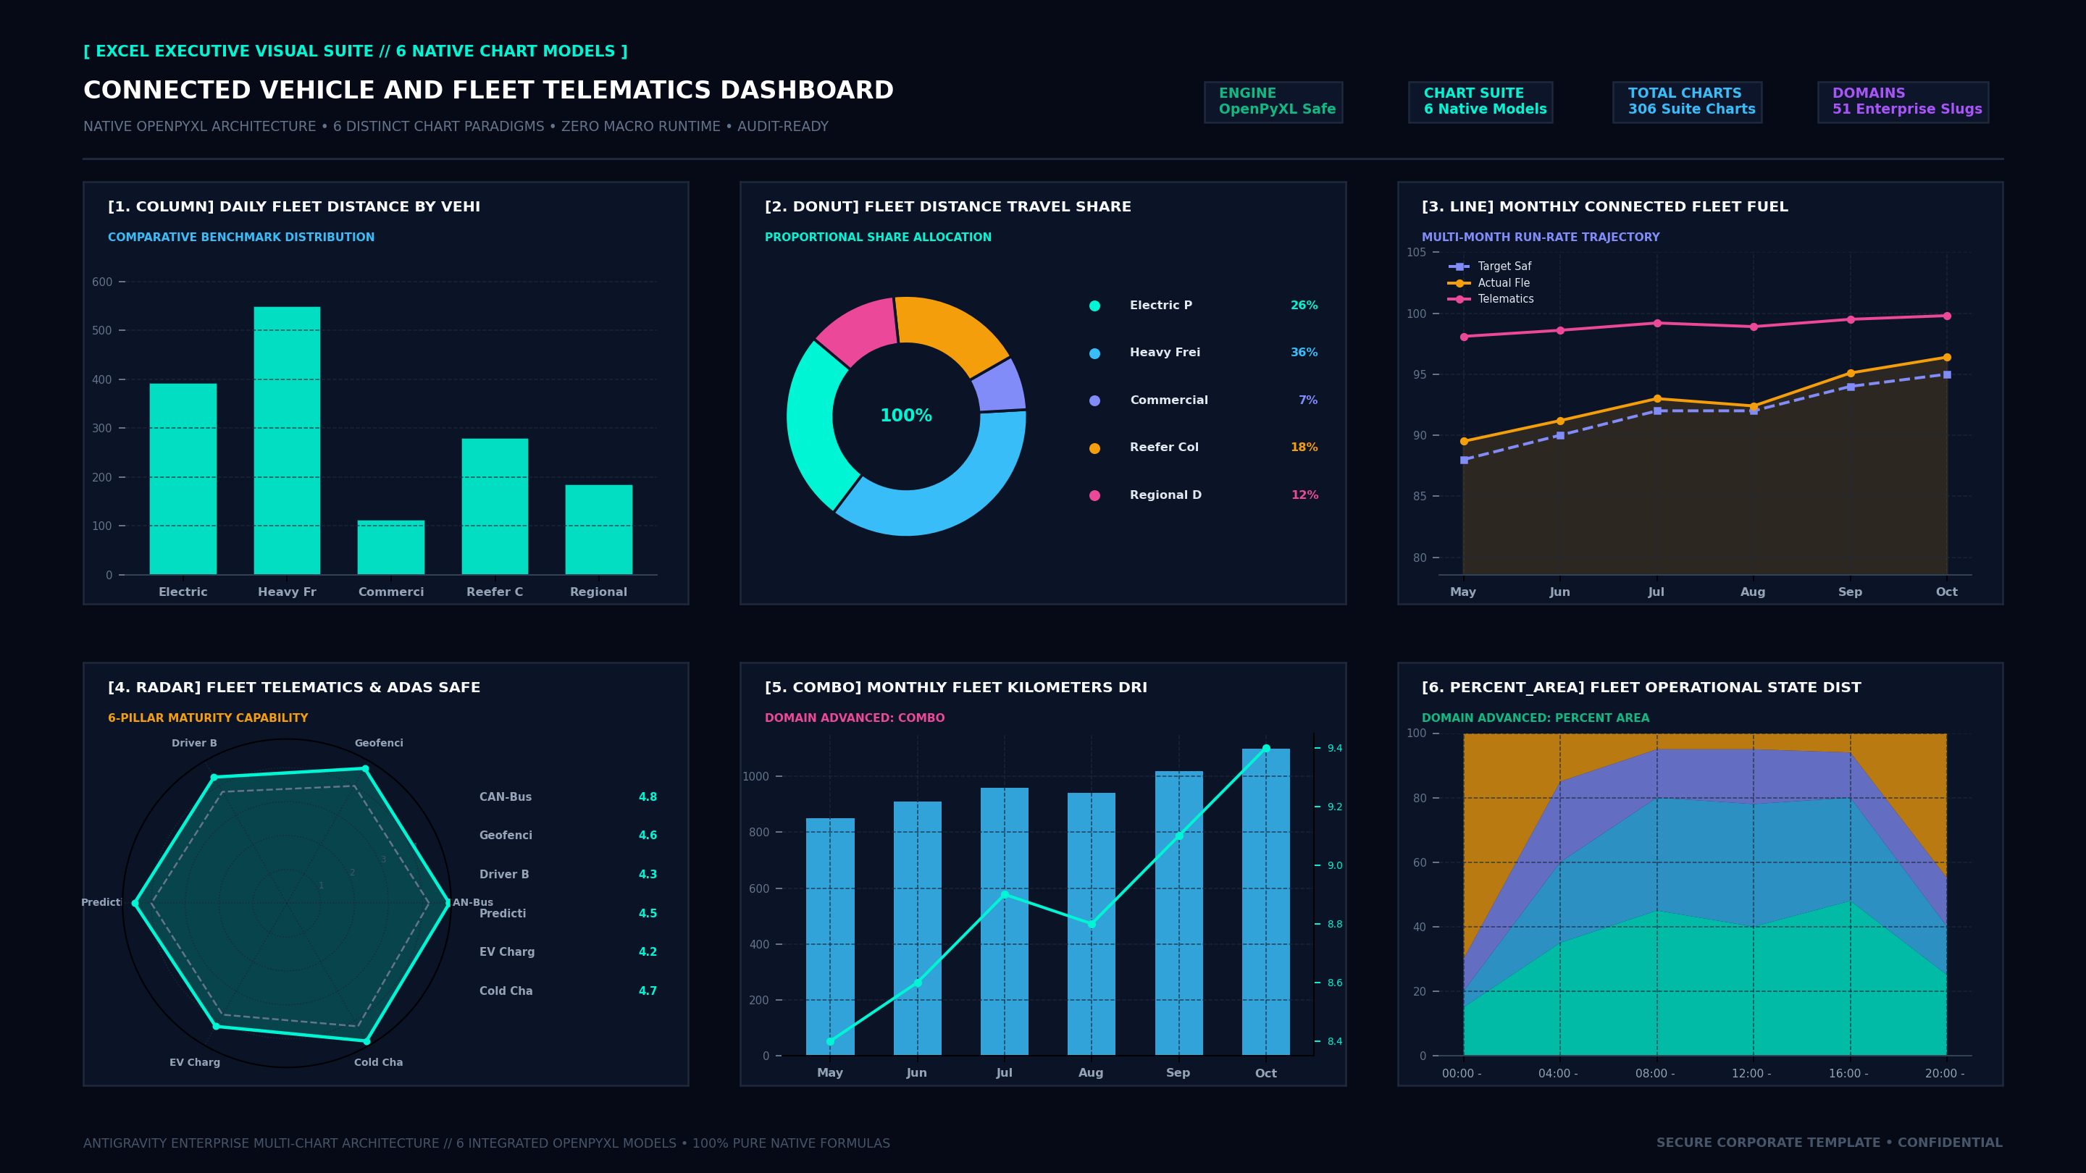Click the Commerci column bar
The image size is (2086, 1173).
(391, 547)
